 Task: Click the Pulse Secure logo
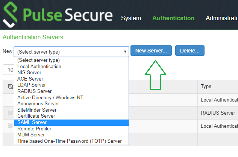57,15
